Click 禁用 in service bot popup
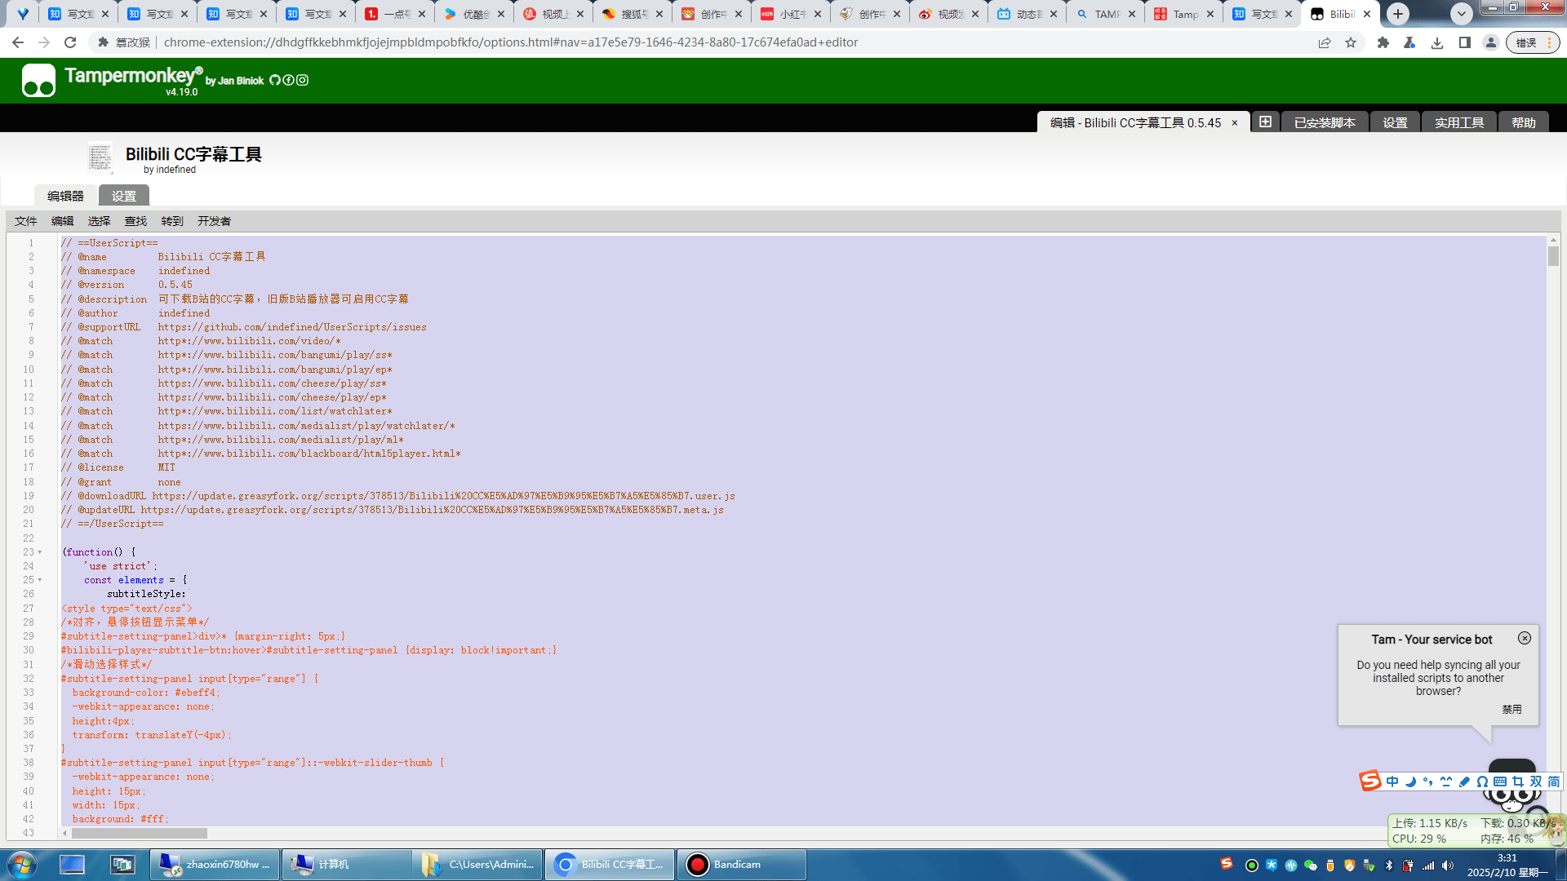 [x=1512, y=710]
